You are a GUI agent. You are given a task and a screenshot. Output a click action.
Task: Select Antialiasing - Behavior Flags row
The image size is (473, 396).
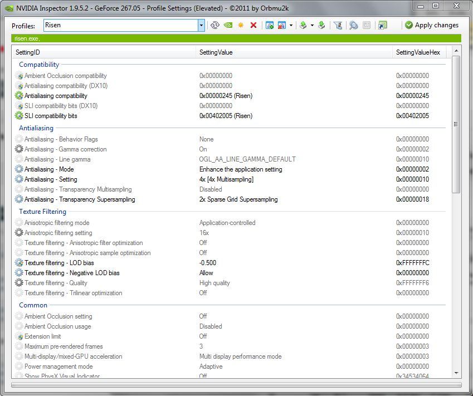click(x=230, y=139)
